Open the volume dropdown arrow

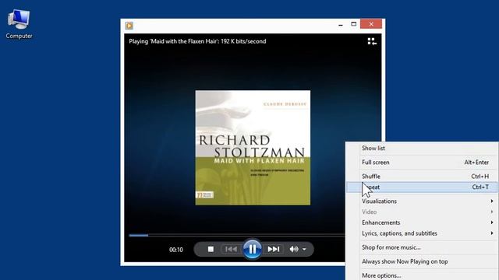tap(305, 249)
